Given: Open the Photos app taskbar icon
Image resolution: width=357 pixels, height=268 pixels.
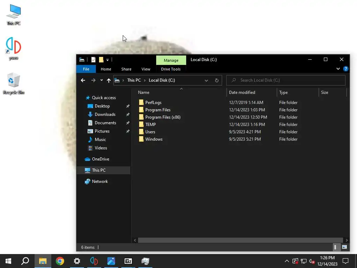Looking at the screenshot, I should [x=111, y=261].
